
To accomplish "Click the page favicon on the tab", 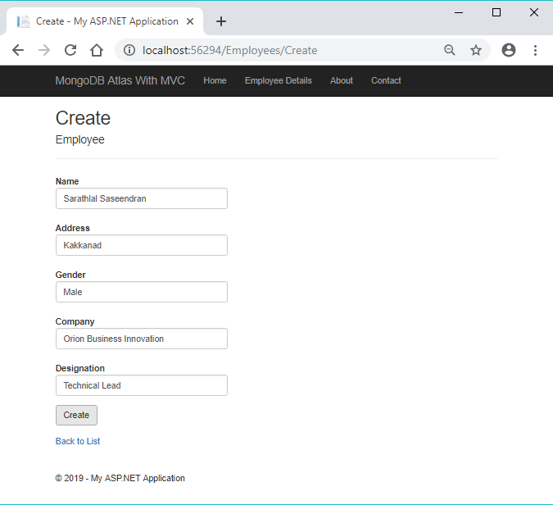I will (x=23, y=21).
